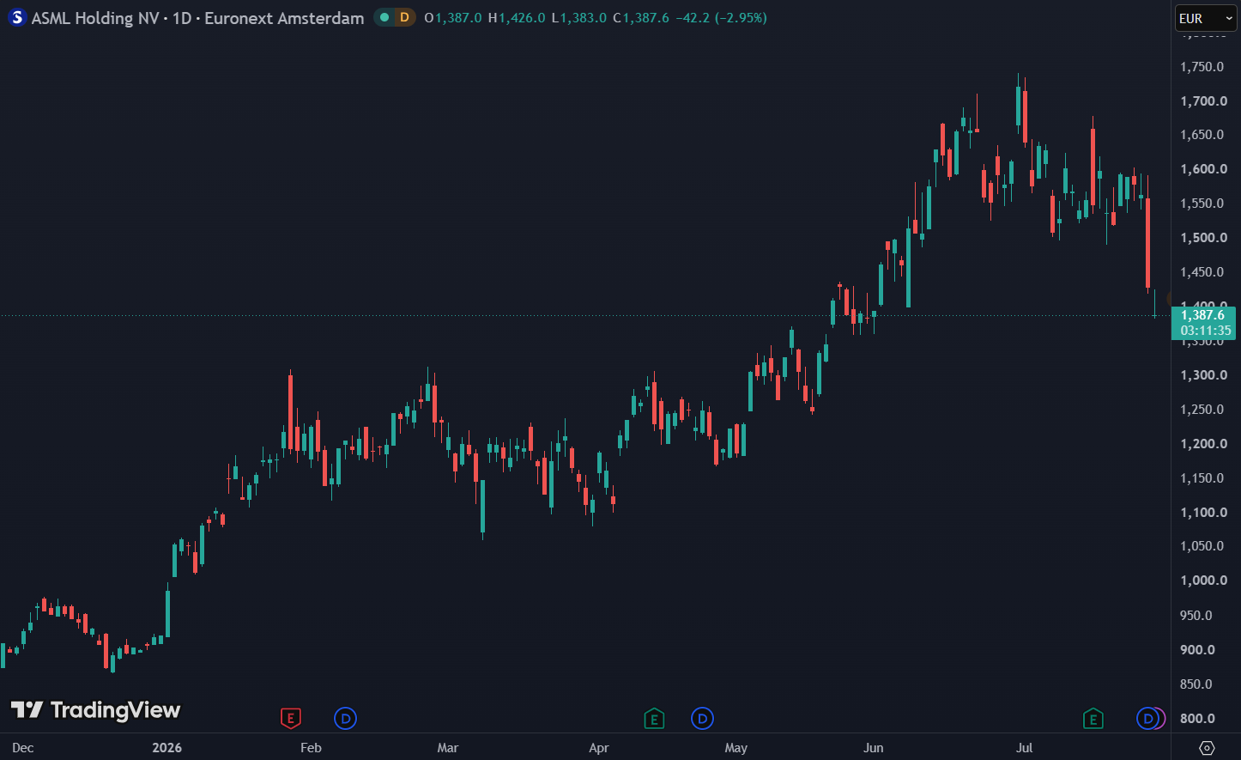Click the 1,750.0 price axis label
The image size is (1241, 760).
tap(1202, 67)
